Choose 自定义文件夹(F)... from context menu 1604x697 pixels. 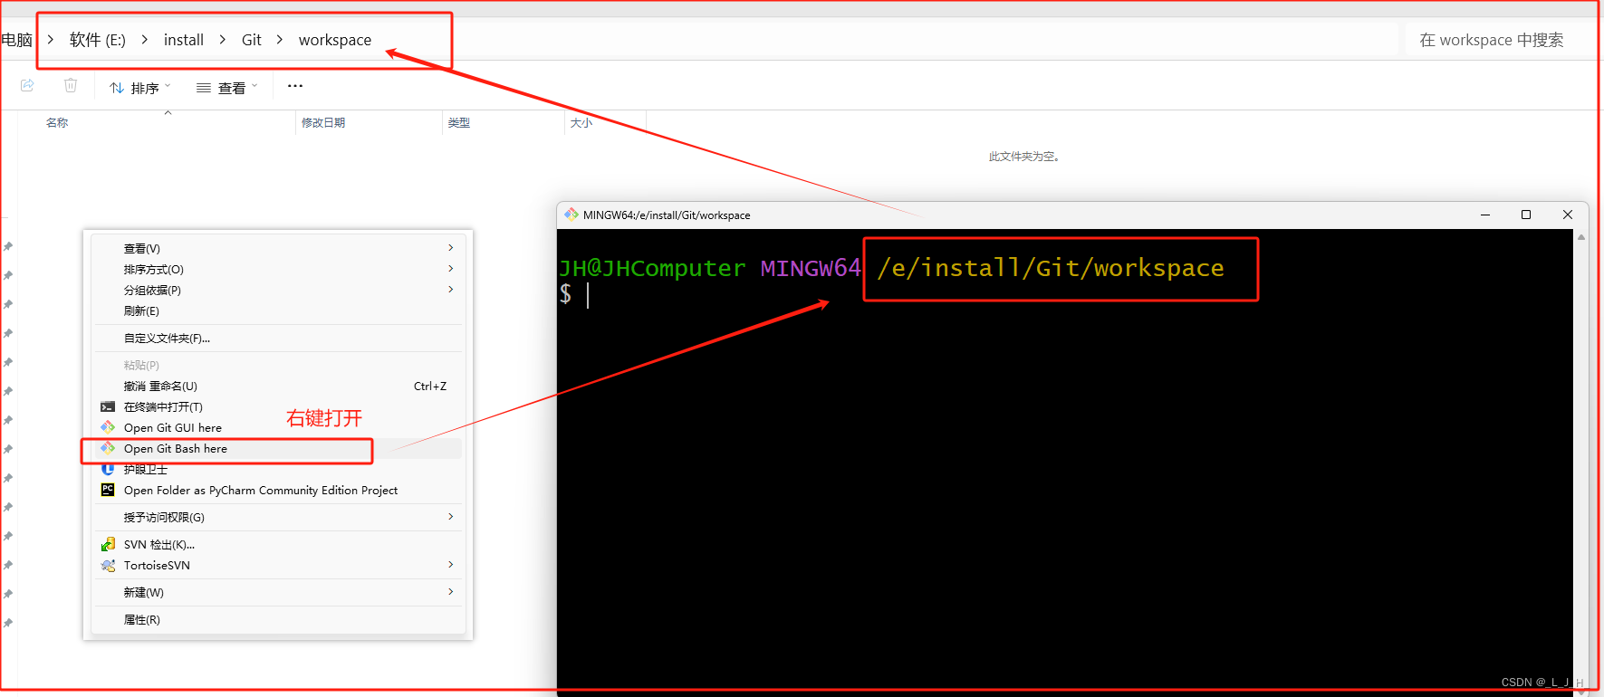pyautogui.click(x=278, y=338)
